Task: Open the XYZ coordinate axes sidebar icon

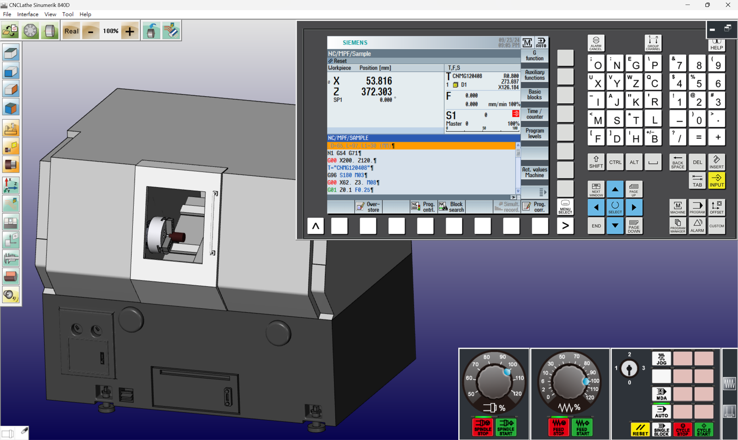Action: point(11,186)
